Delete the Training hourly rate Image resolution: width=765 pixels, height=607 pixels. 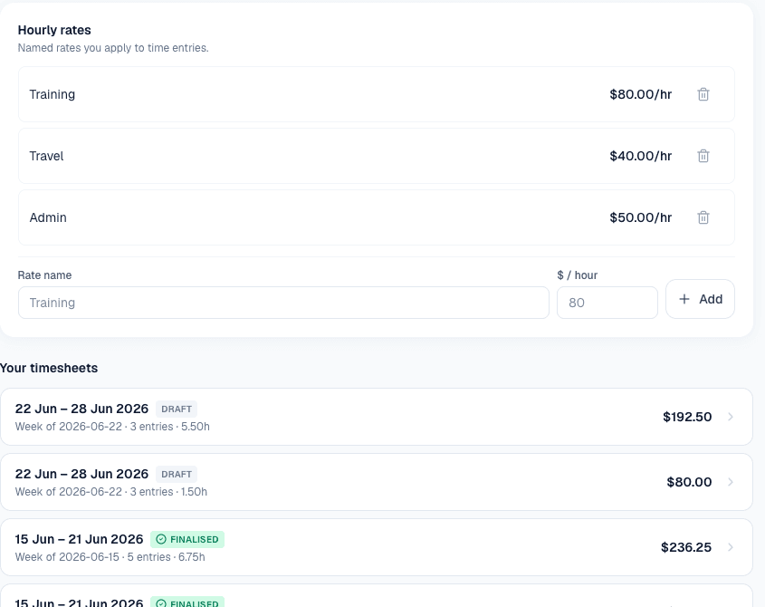point(703,94)
